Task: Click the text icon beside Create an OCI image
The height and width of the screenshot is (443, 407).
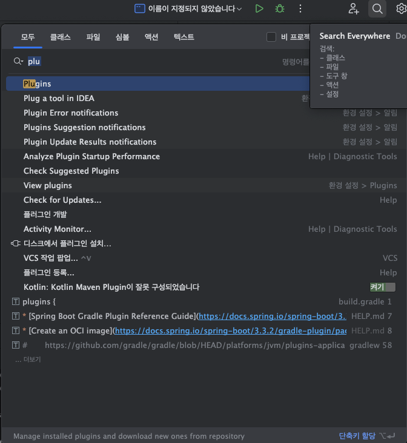Action: [x=16, y=330]
